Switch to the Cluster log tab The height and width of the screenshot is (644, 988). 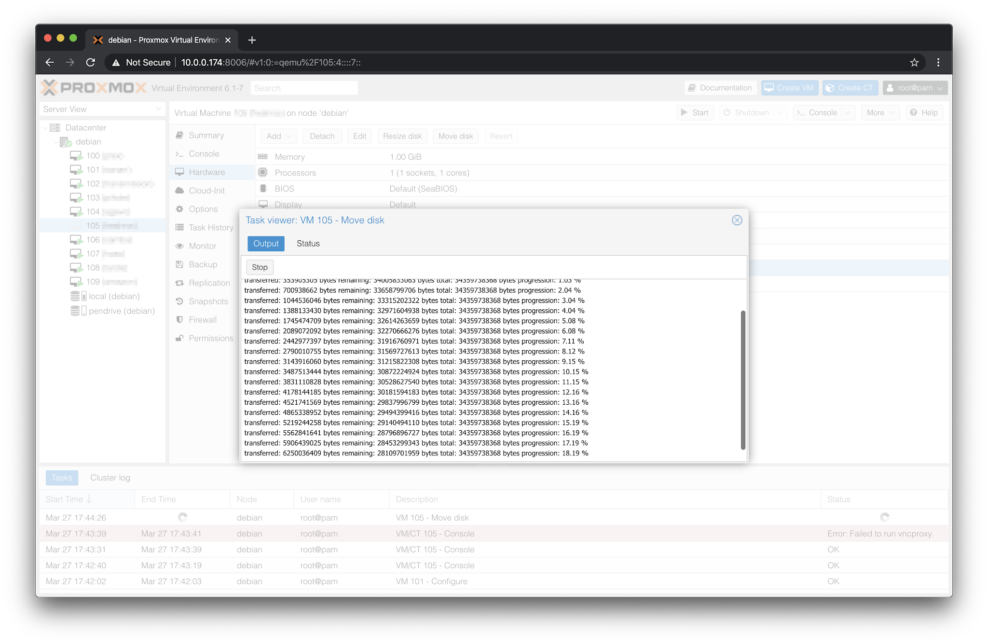pos(110,478)
